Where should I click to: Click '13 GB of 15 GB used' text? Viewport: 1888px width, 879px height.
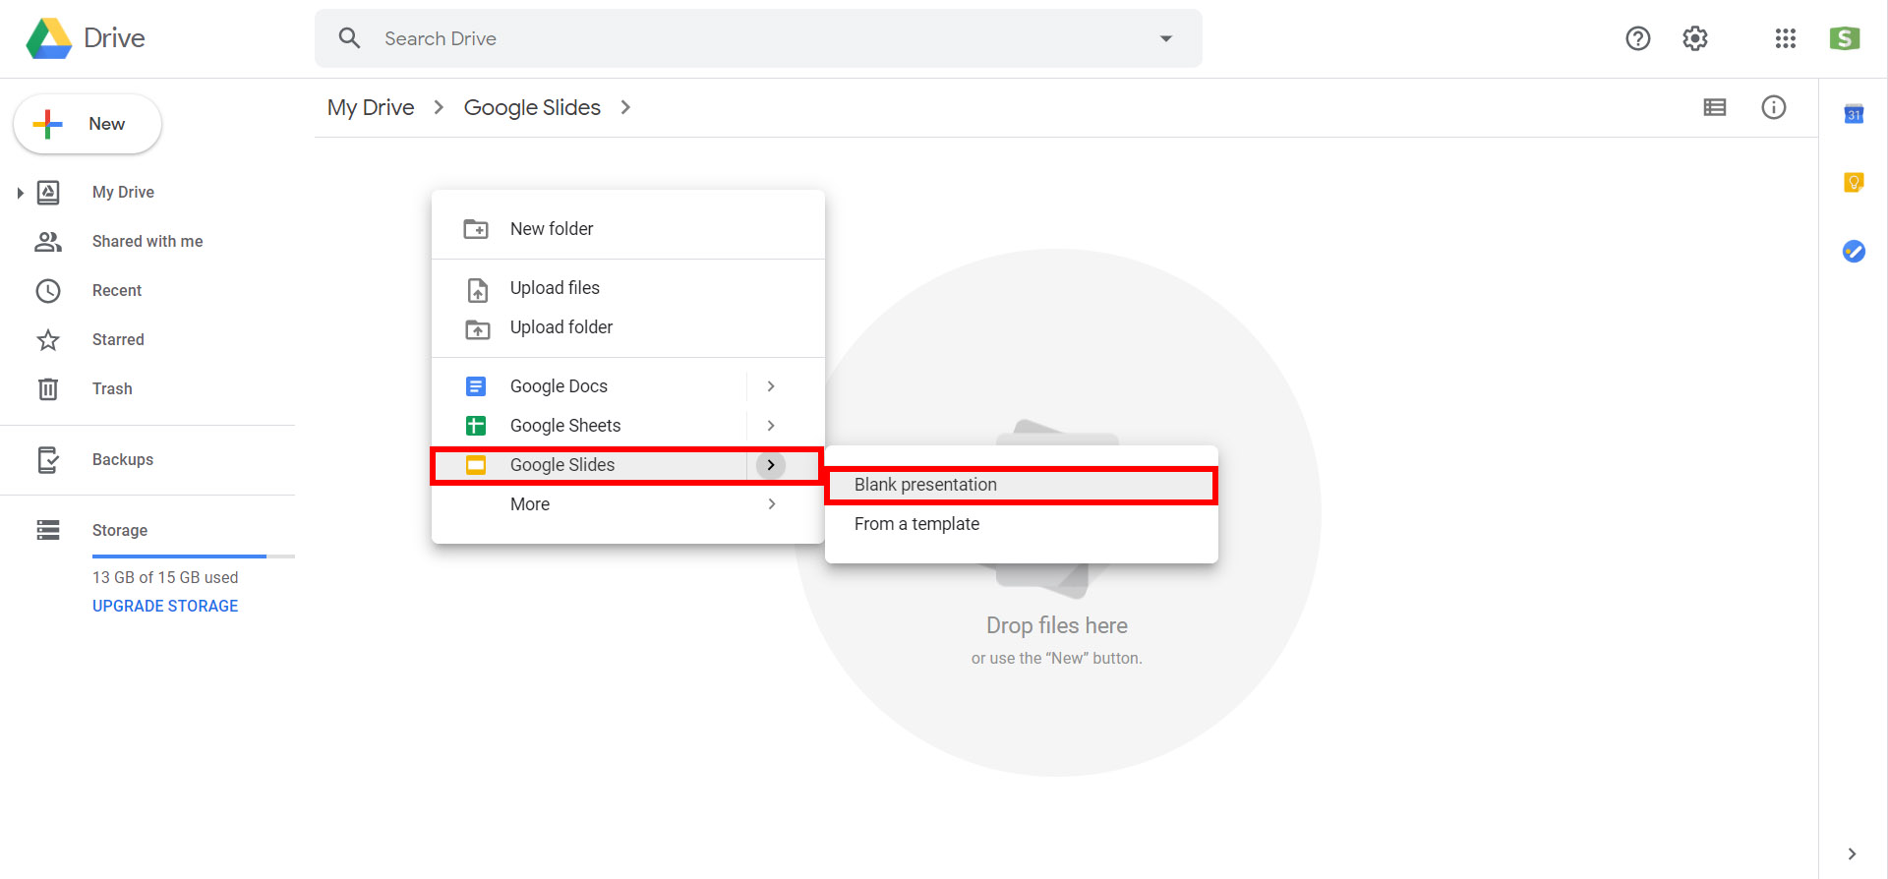tap(165, 578)
